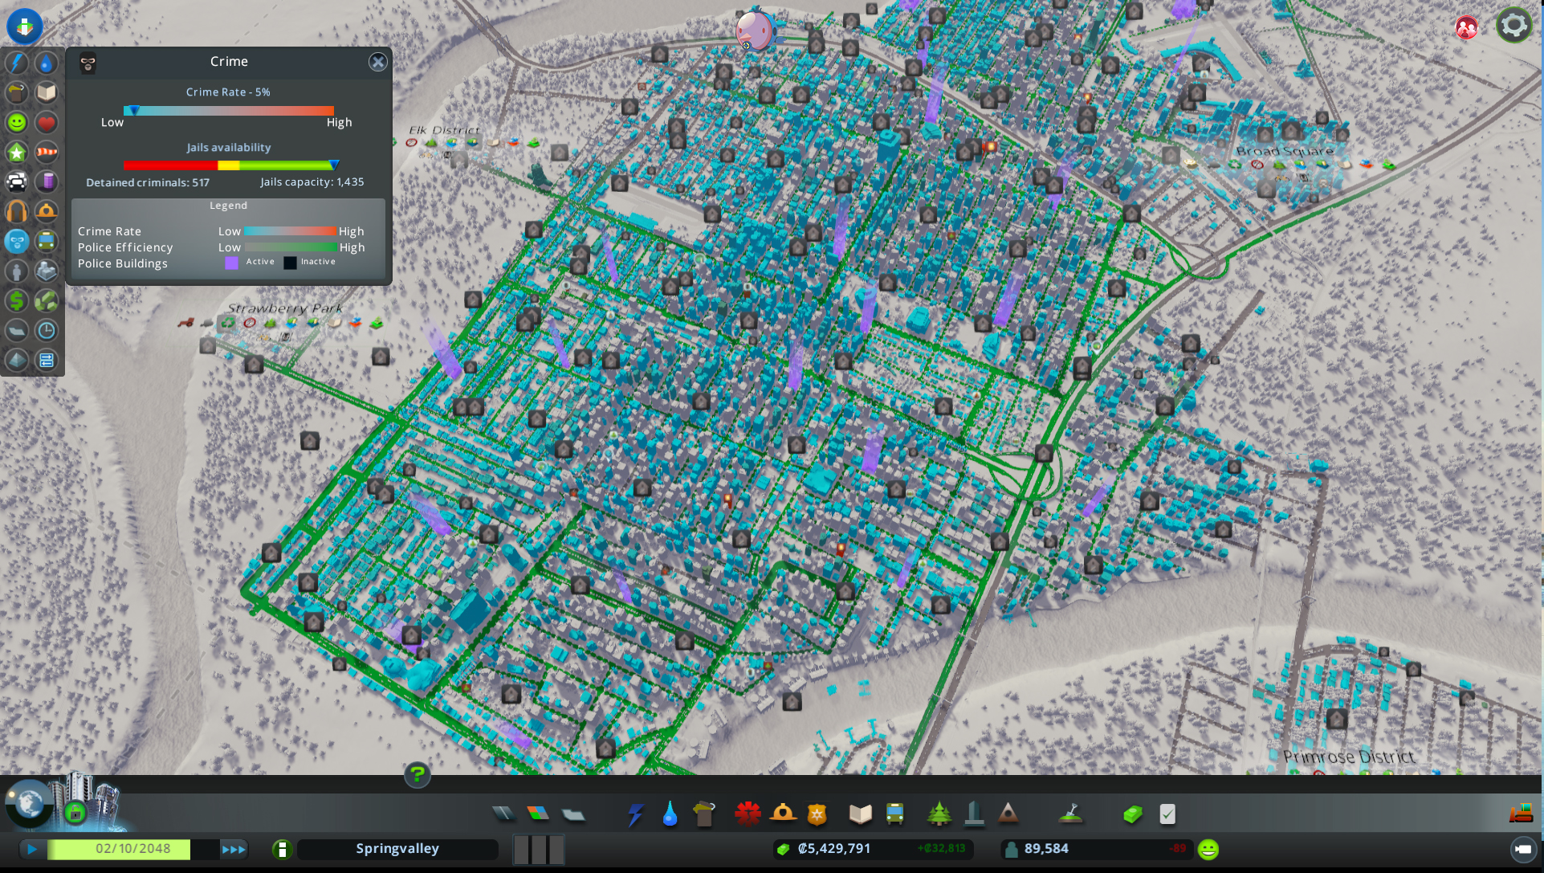Click the Springvalley city name

pyautogui.click(x=397, y=849)
